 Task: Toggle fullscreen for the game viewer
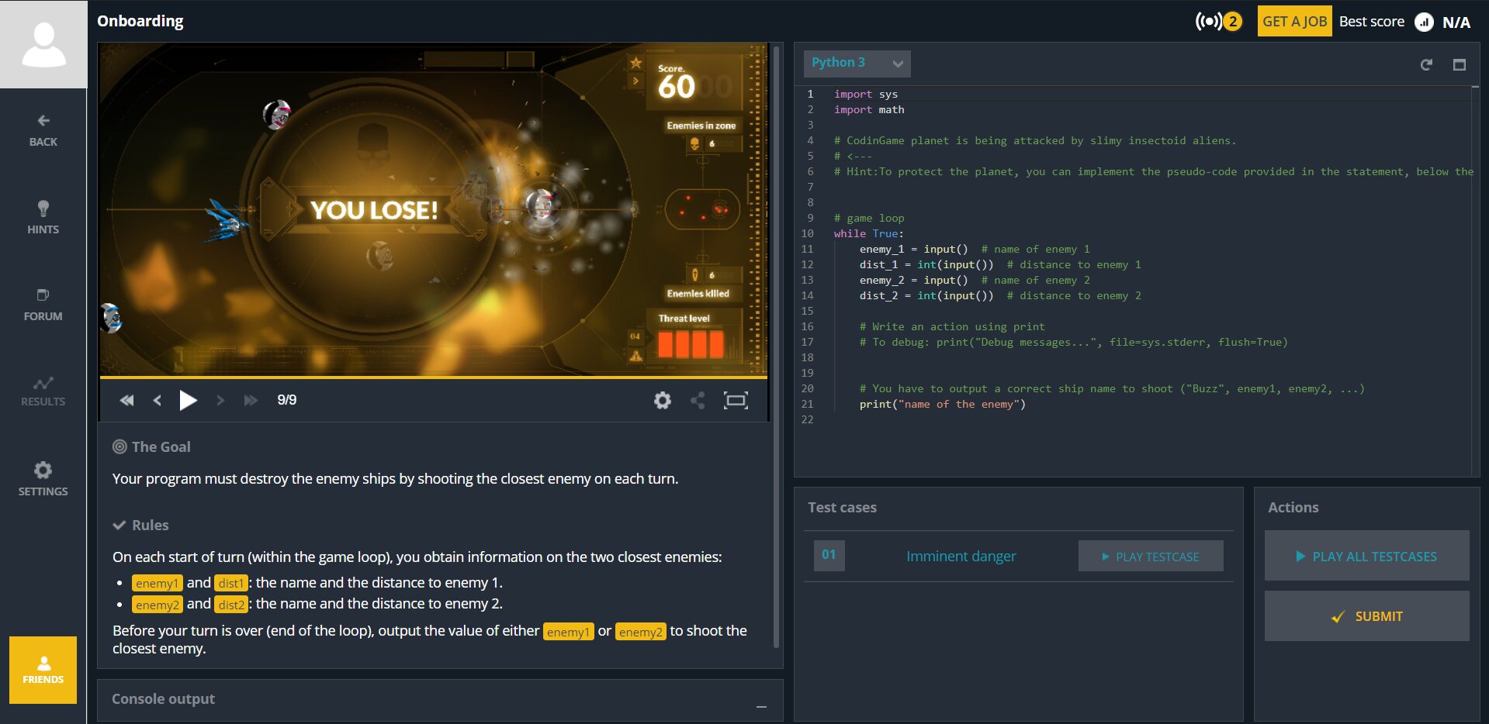736,400
